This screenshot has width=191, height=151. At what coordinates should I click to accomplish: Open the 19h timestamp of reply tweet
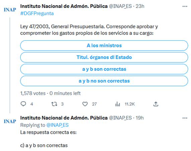tap(140, 118)
